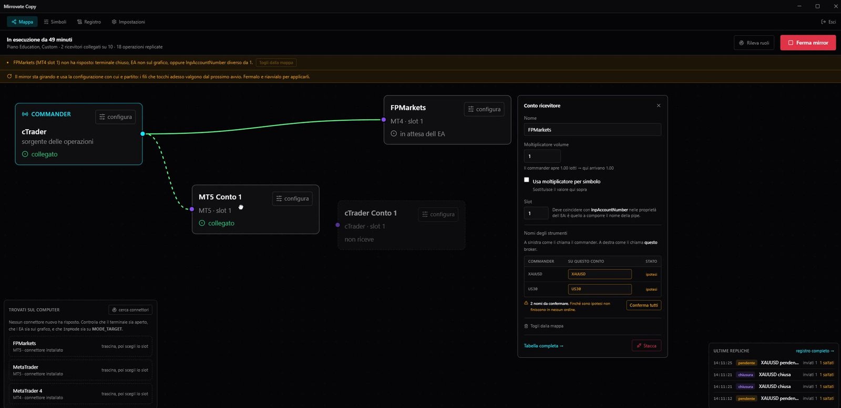Click the Nome field containing FPMarkets

[592, 130]
